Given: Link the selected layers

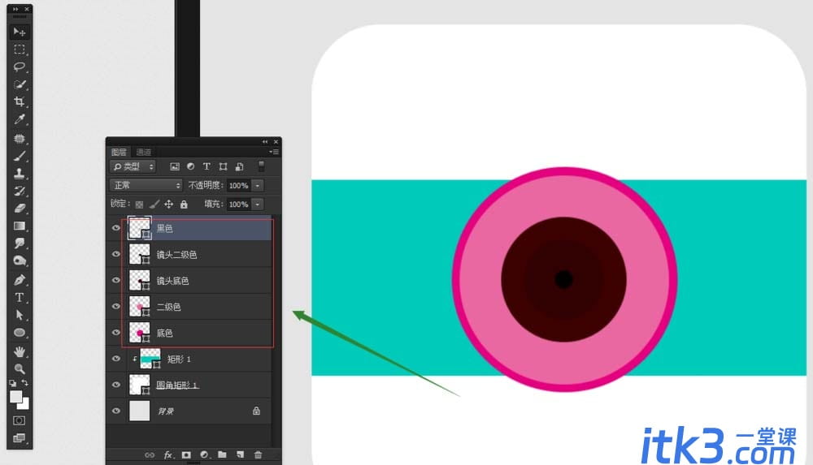Looking at the screenshot, I should coord(150,455).
